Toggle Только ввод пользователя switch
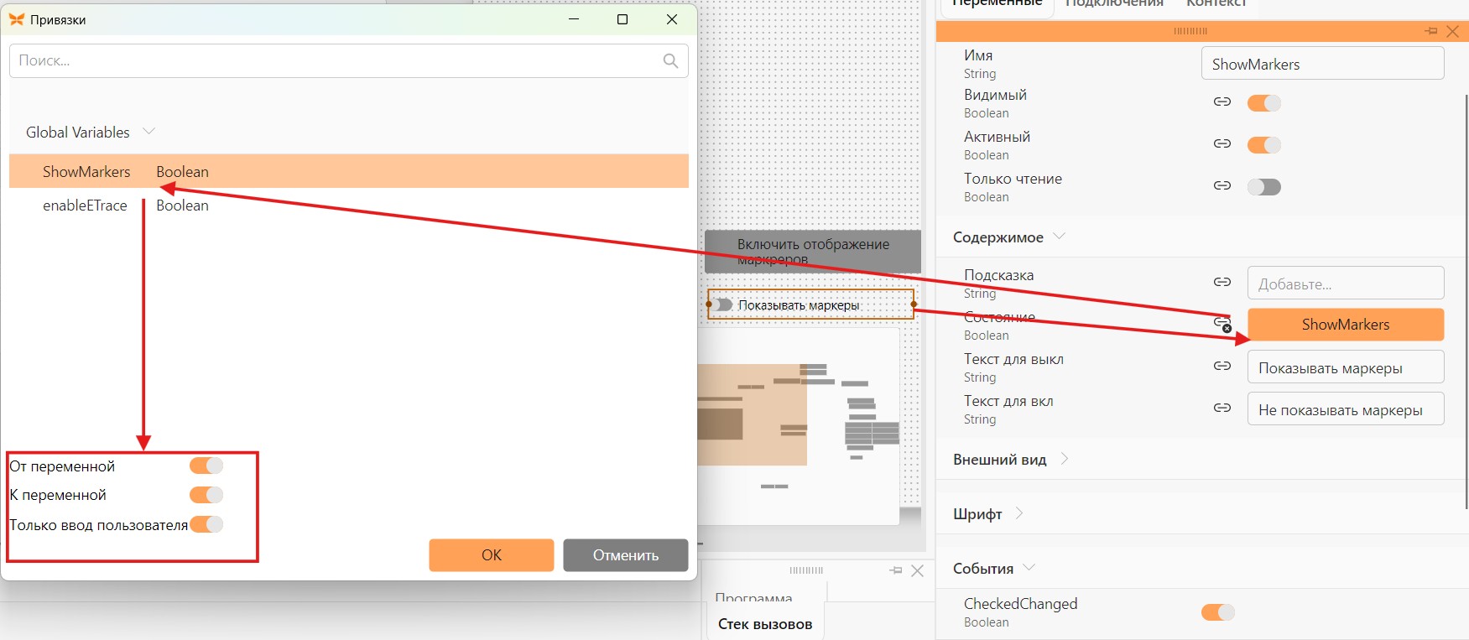 pos(206,524)
